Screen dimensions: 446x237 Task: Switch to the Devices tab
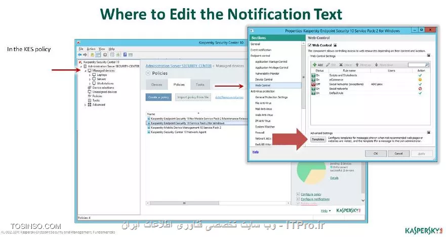pyautogui.click(x=156, y=85)
